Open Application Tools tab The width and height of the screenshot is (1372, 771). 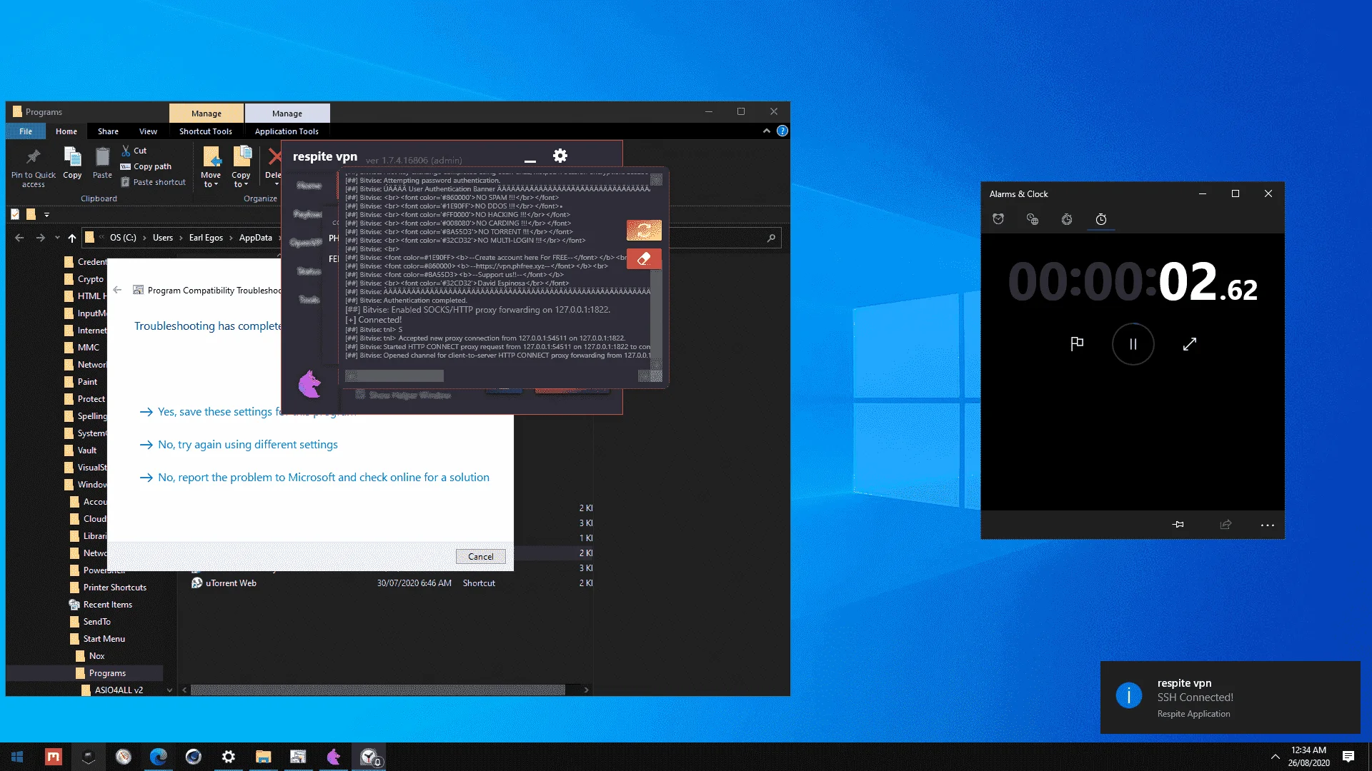tap(287, 131)
